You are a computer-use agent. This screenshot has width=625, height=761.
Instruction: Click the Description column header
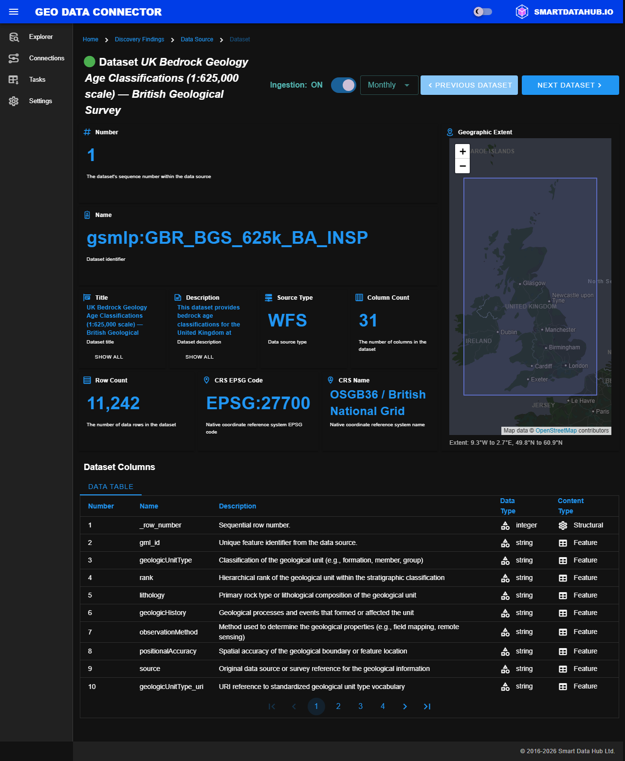tap(238, 506)
